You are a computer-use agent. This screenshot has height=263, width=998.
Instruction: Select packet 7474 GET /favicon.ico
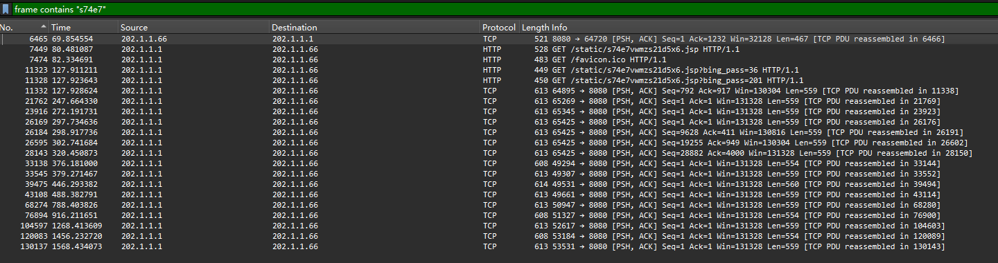[499, 60]
